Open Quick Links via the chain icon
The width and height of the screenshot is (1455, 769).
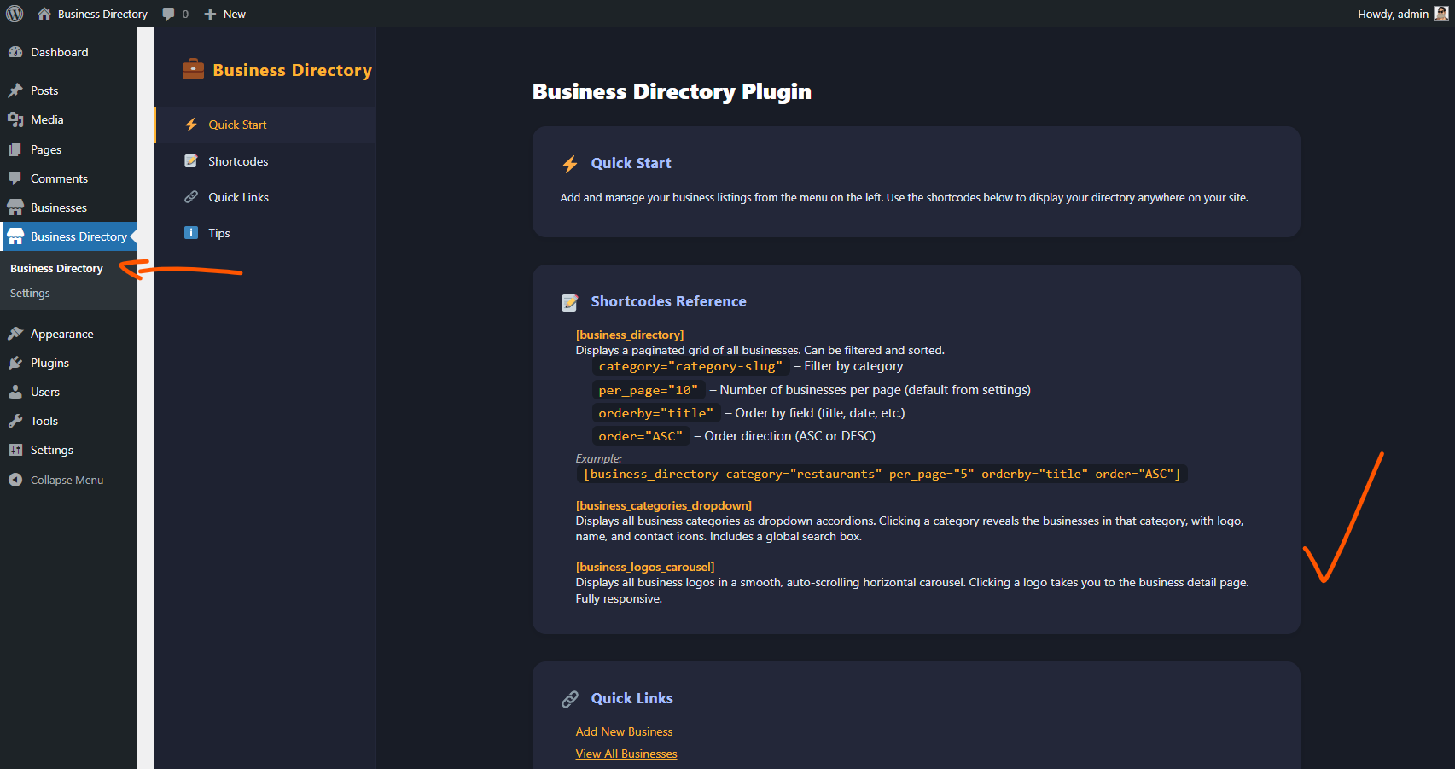[x=190, y=196]
